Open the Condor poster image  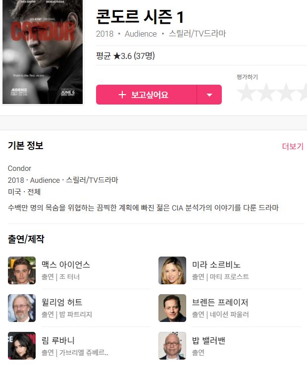(x=43, y=52)
